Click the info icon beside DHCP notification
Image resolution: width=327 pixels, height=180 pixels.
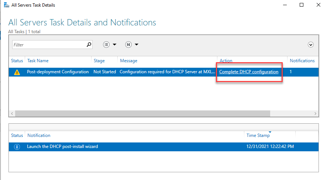[17, 147]
